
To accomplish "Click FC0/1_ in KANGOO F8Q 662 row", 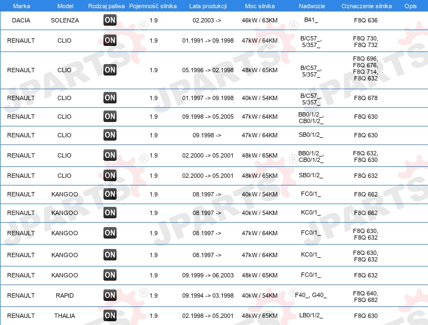I will pyautogui.click(x=311, y=194).
